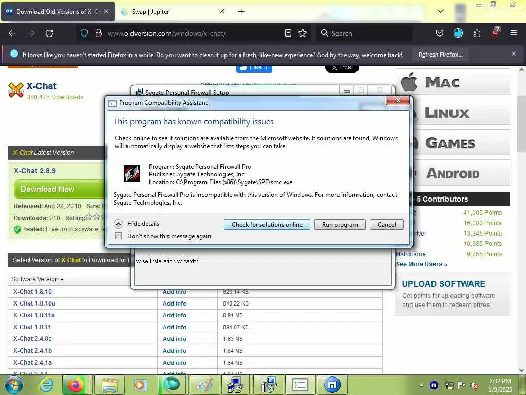The width and height of the screenshot is (526, 395).
Task: Click the X Post share button
Action: (x=342, y=68)
